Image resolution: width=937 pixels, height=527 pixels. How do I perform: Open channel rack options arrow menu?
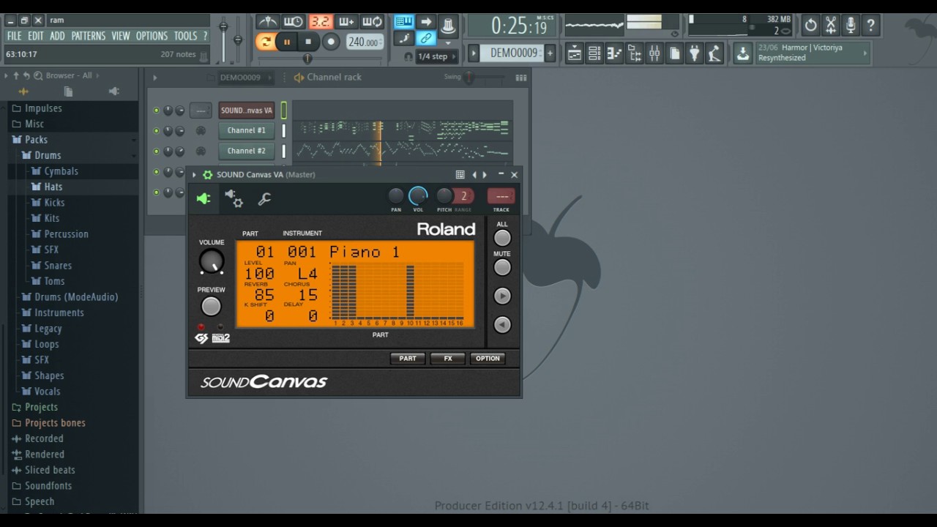pyautogui.click(x=154, y=78)
